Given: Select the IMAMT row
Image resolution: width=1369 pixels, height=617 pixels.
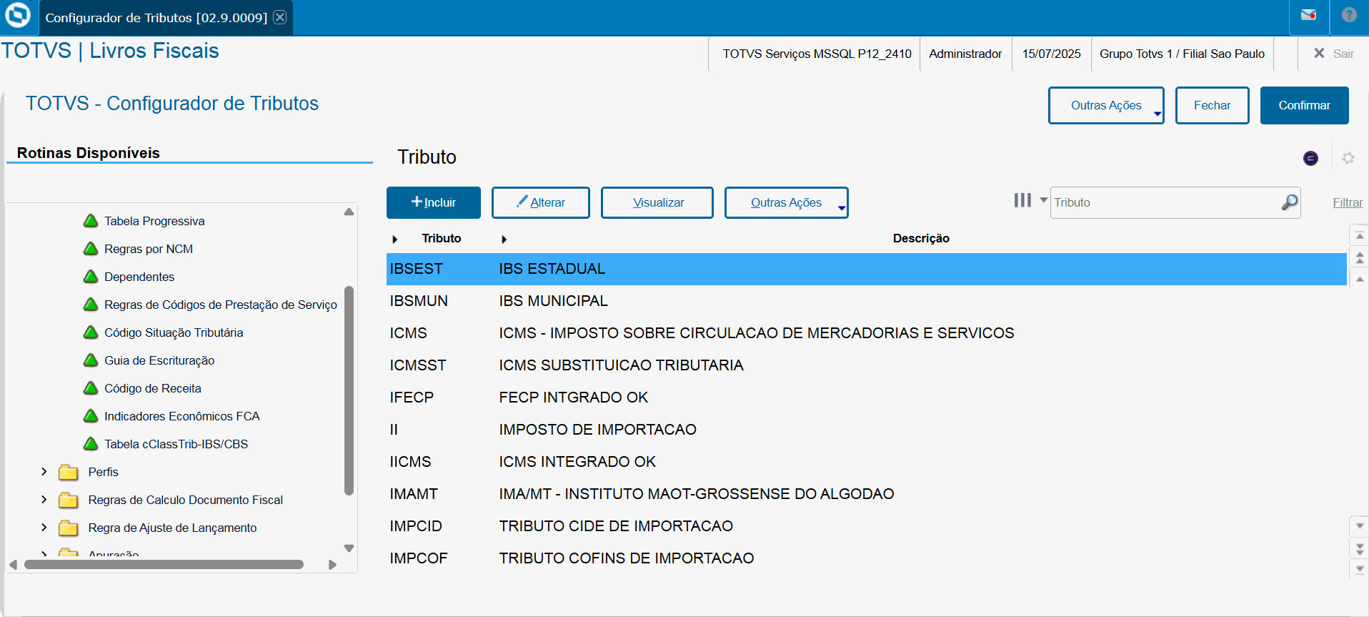Looking at the screenshot, I should click(x=866, y=494).
